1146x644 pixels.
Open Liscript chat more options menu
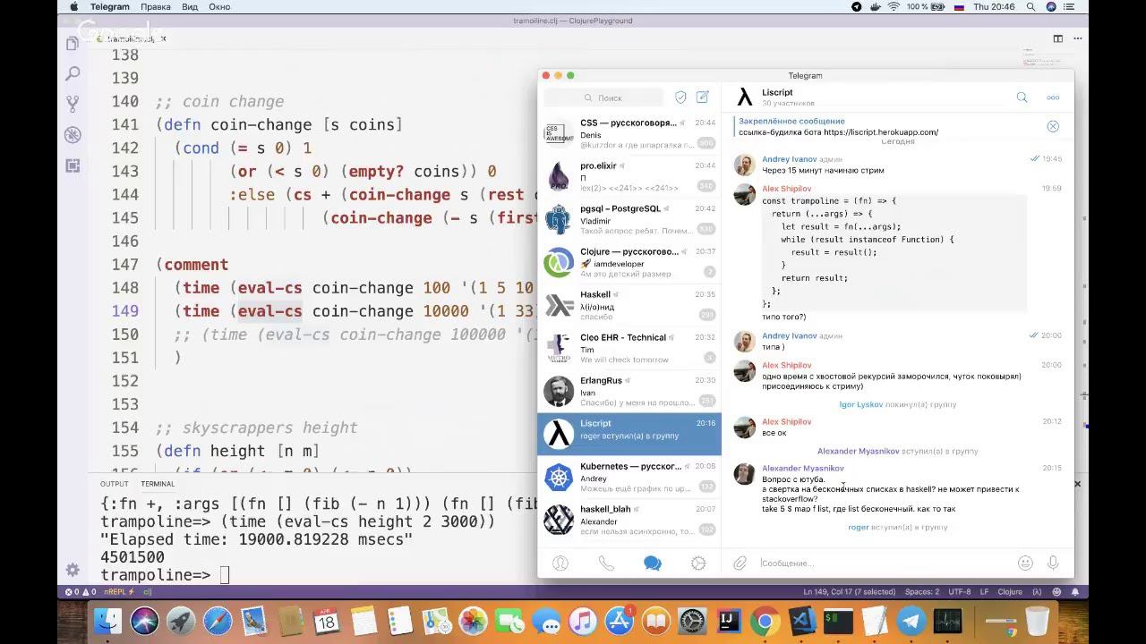1053,97
